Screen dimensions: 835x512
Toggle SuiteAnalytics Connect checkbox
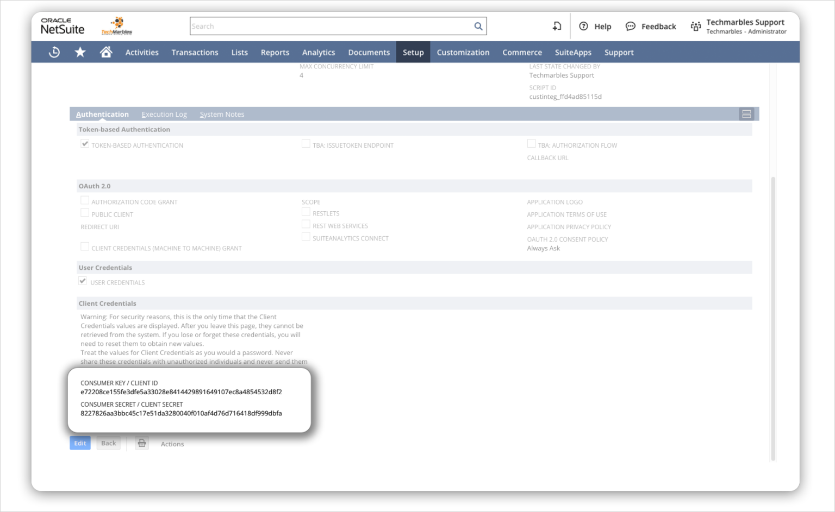point(306,237)
